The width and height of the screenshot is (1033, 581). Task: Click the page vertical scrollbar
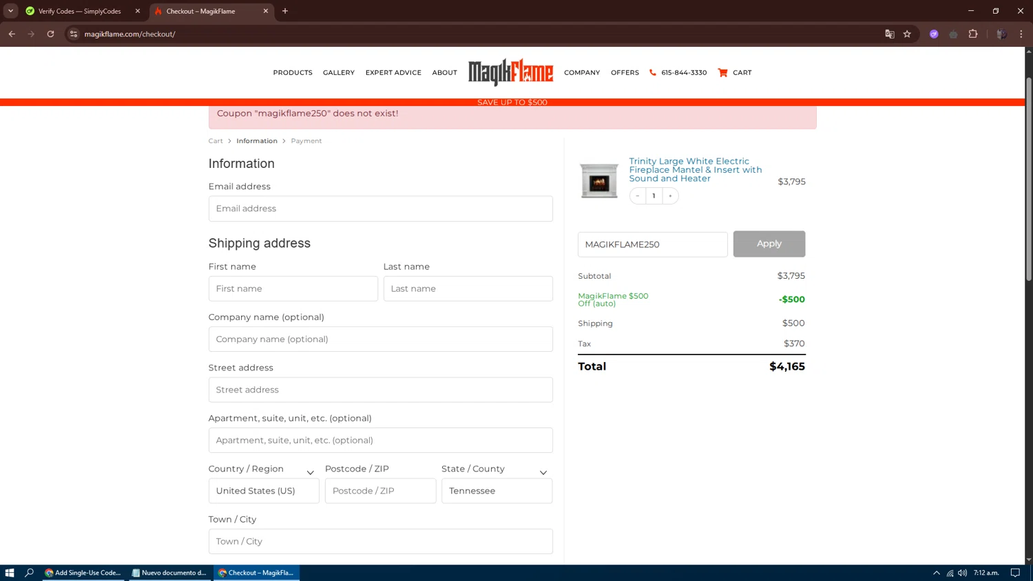[1029, 179]
